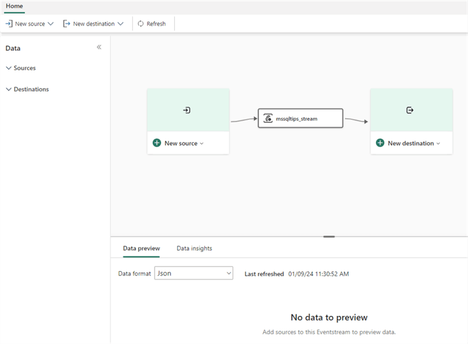Click the Data format label
The height and width of the screenshot is (344, 468).
click(x=134, y=274)
